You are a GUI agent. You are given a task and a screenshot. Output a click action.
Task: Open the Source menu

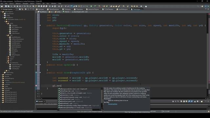pyautogui.click(x=11, y=4)
